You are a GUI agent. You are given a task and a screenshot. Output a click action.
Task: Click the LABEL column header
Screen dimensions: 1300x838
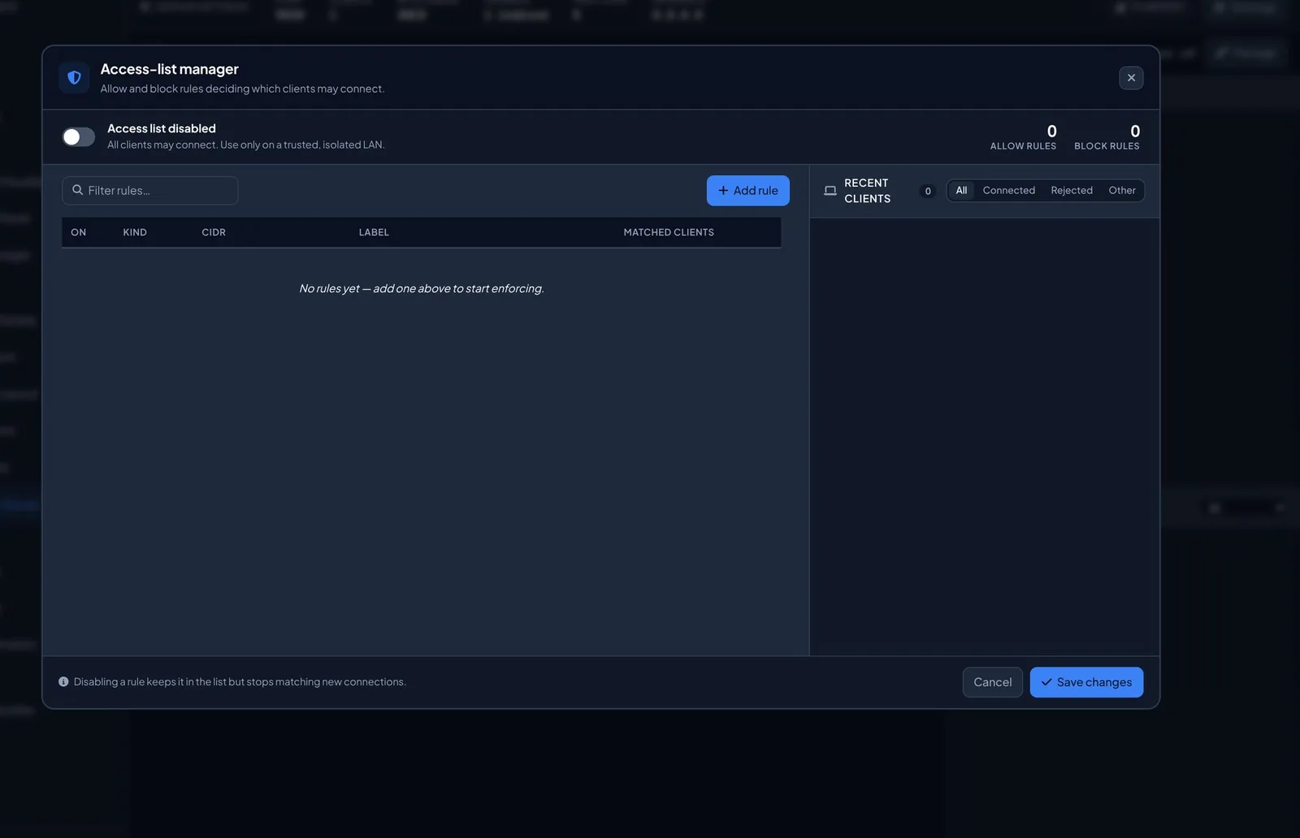[x=374, y=232]
